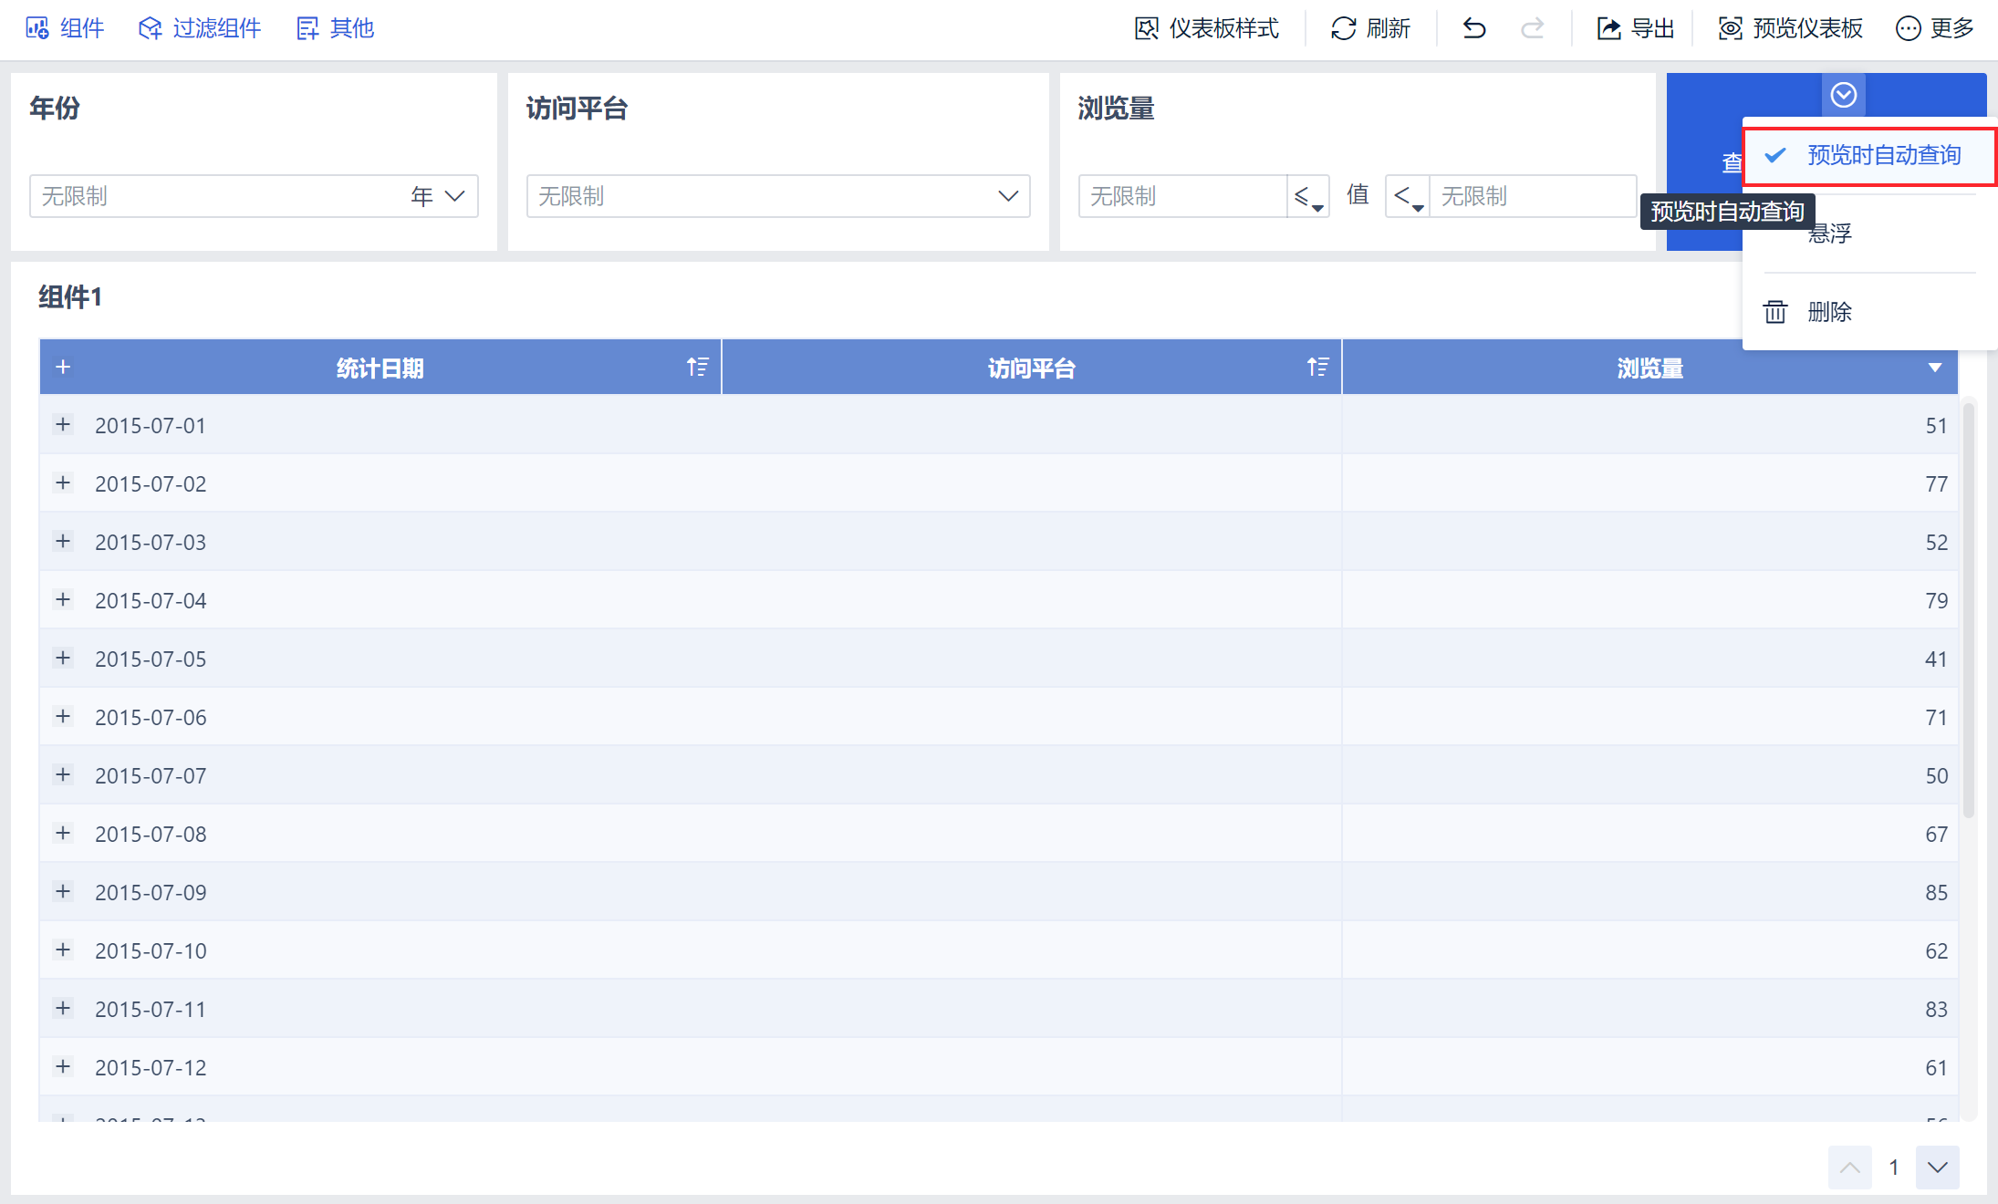Expand all rows with header plus

(x=63, y=368)
